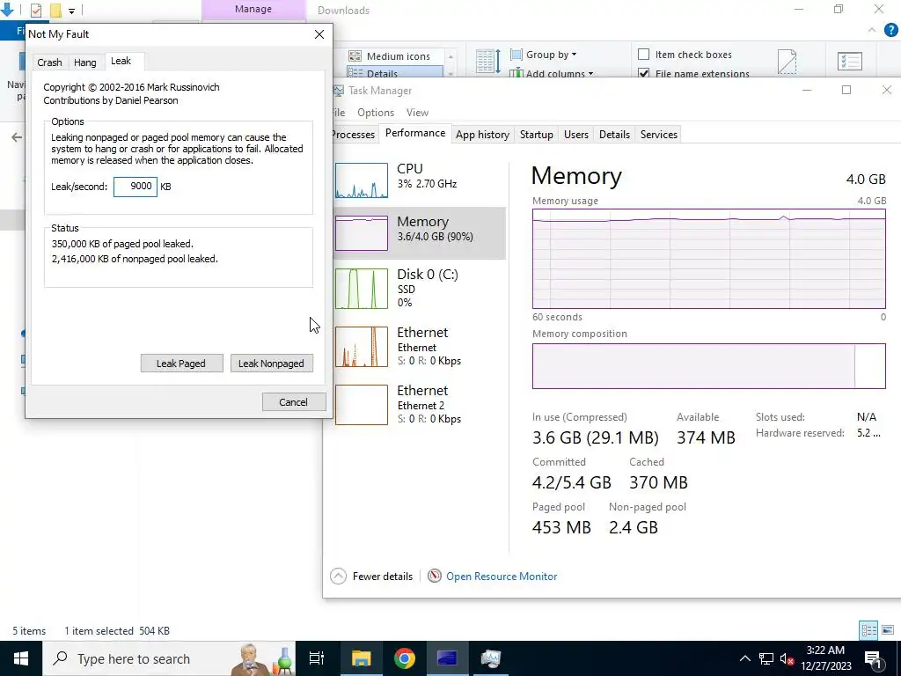Click the Not My Fault taskbar icon
Screen dimensions: 901x676
[x=447, y=658]
